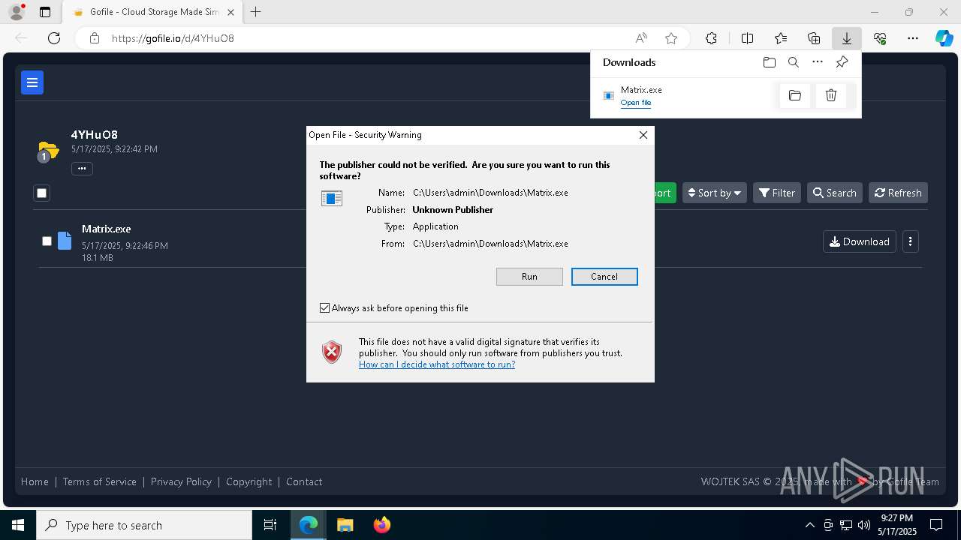The height and width of the screenshot is (540, 961).
Task: Open Matrix.exe row three-dot menu
Action: pyautogui.click(x=910, y=241)
